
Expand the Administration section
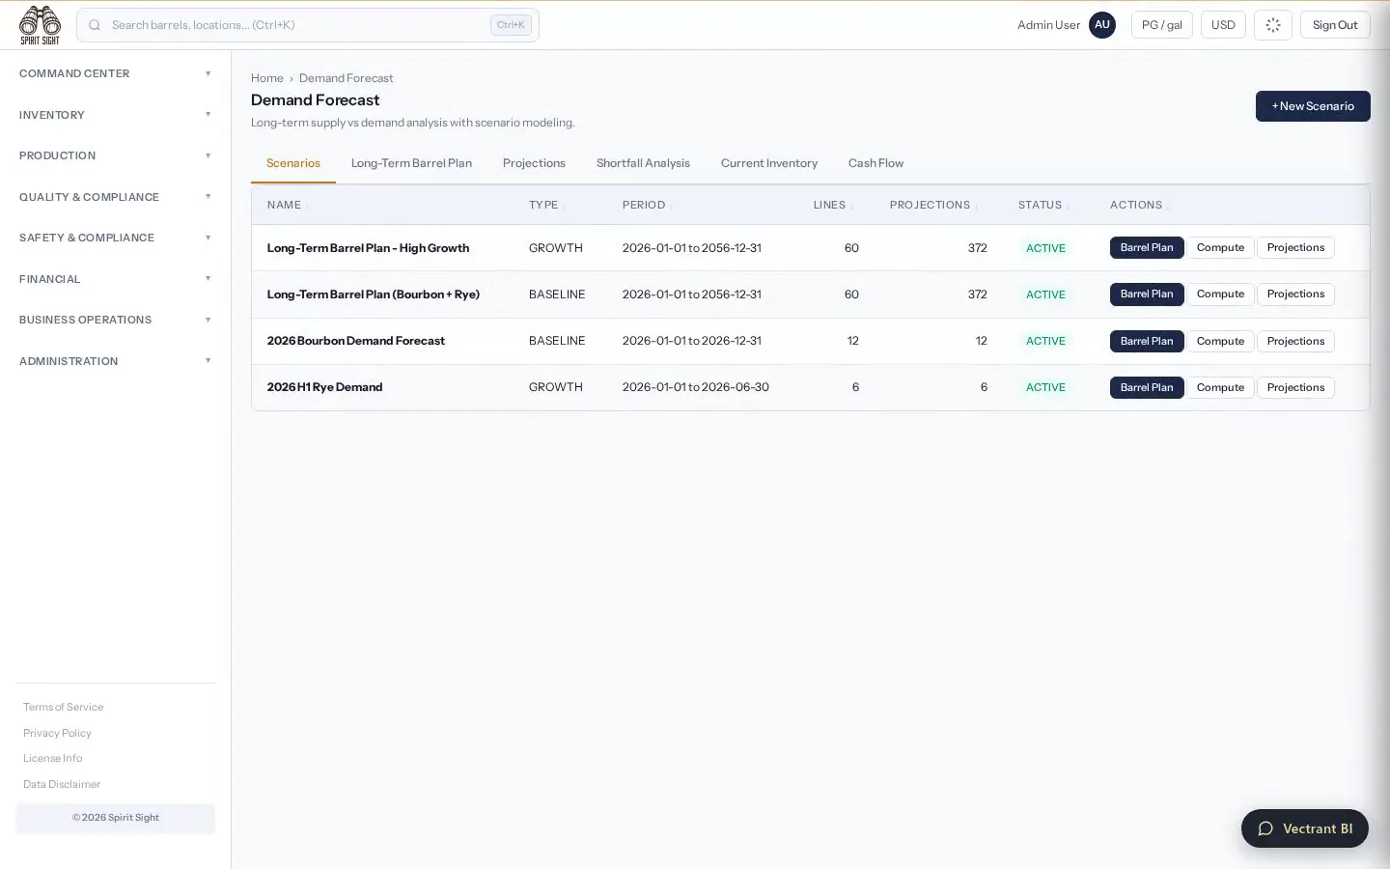(x=115, y=361)
